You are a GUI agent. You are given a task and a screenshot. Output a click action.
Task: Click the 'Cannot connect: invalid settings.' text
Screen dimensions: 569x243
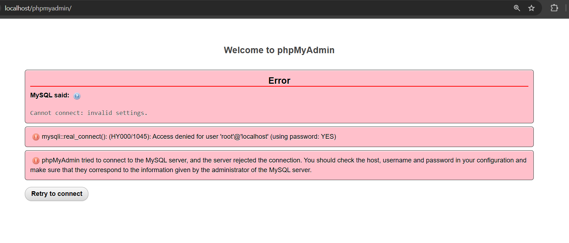pos(88,113)
